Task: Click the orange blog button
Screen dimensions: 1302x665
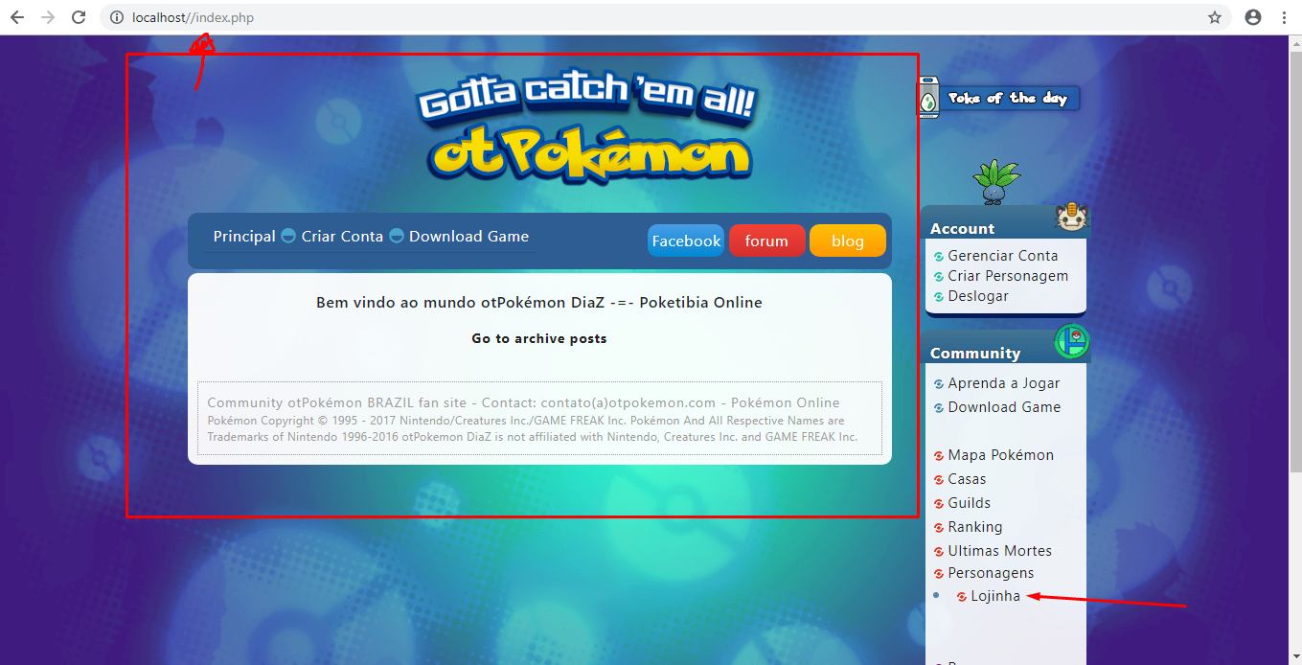Action: pyautogui.click(x=848, y=241)
